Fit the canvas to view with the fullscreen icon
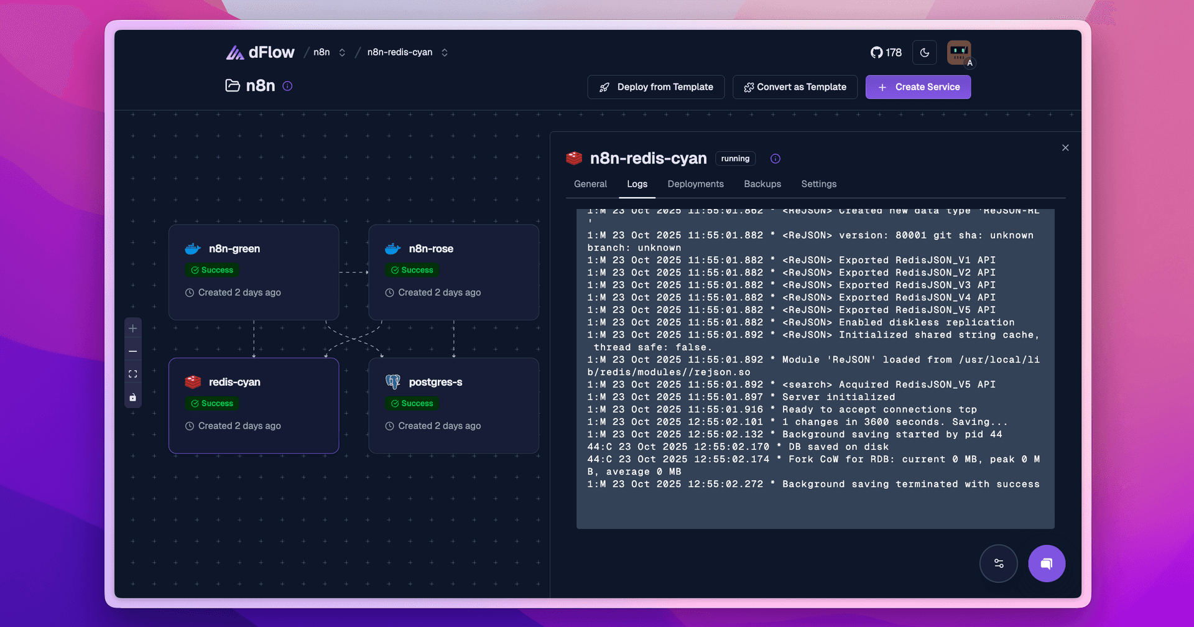Viewport: 1194px width, 627px height. click(x=132, y=374)
